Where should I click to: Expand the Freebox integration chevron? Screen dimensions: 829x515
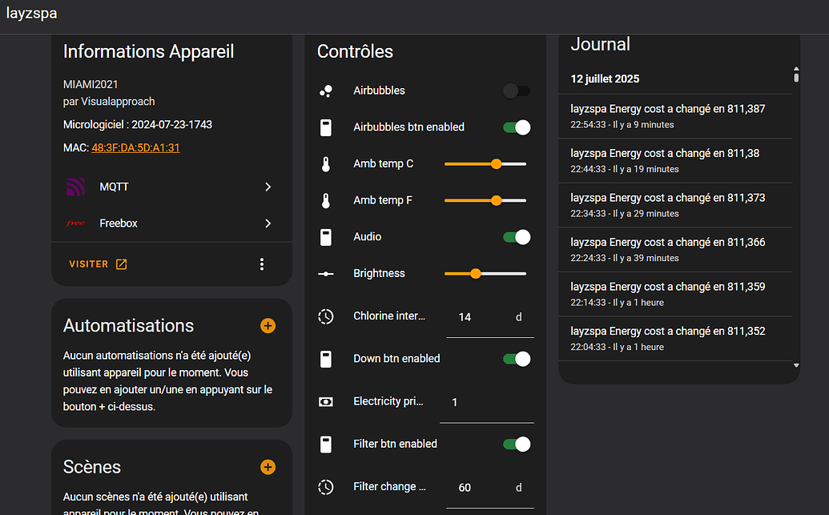tap(268, 223)
